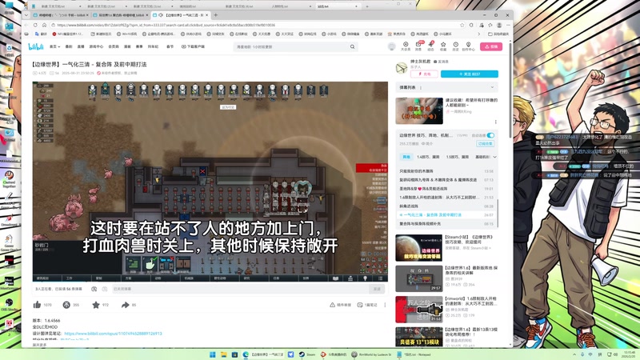Image resolution: width=640 pixels, height=360 pixels.
Task: Play episode 斜角迟战阵
Action: 446,206
